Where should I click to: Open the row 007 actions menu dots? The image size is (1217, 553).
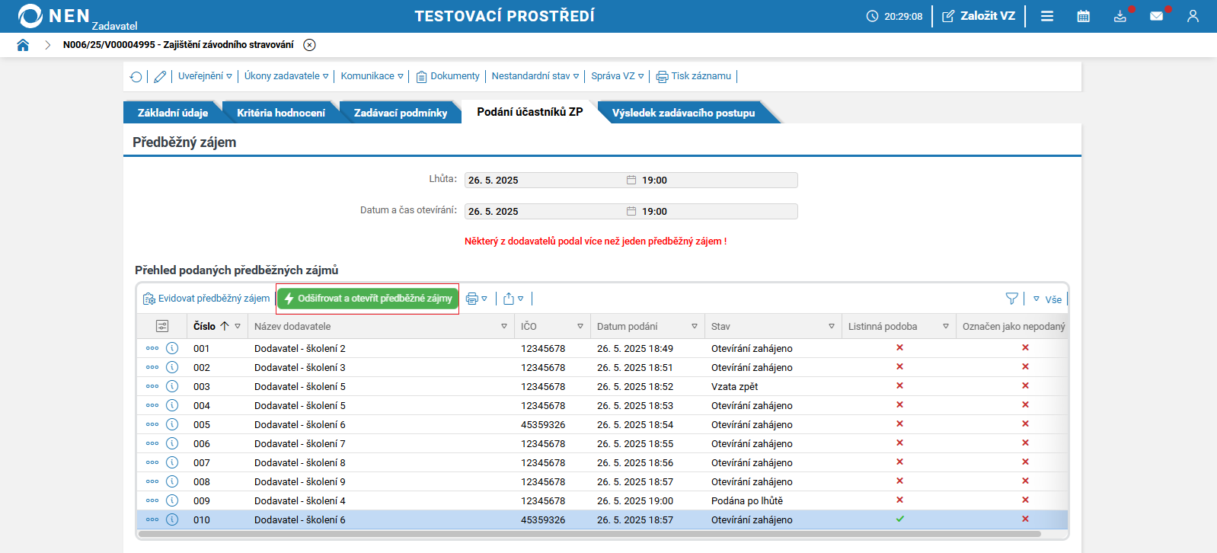coord(152,462)
